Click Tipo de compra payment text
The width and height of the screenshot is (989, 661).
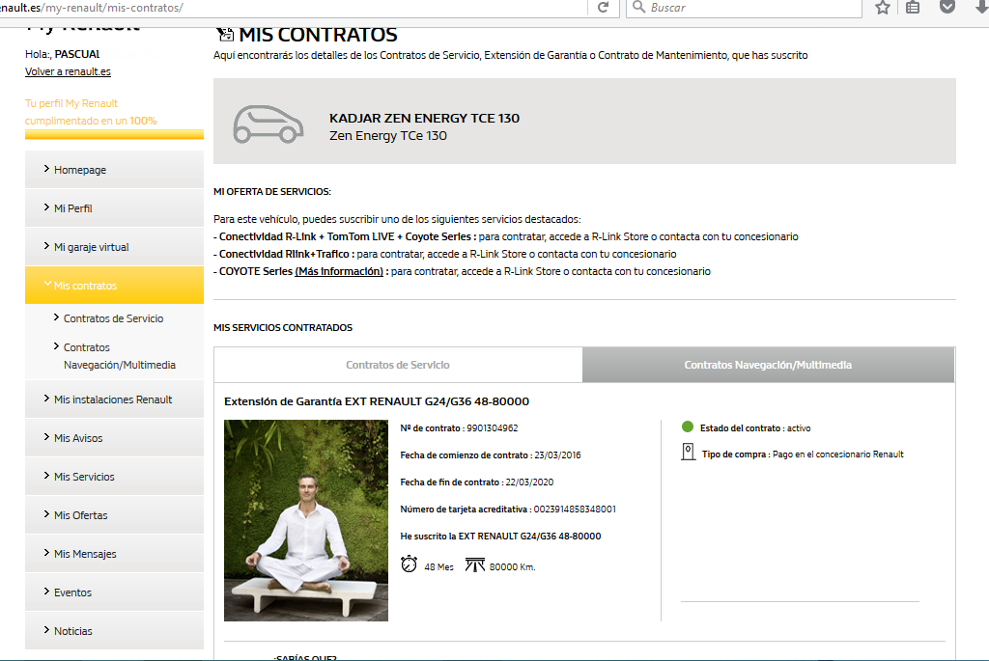click(x=803, y=454)
